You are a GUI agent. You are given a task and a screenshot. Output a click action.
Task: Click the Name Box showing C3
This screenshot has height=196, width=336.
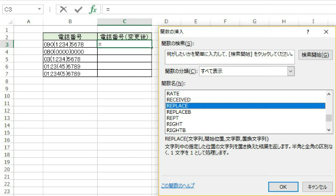23,9
